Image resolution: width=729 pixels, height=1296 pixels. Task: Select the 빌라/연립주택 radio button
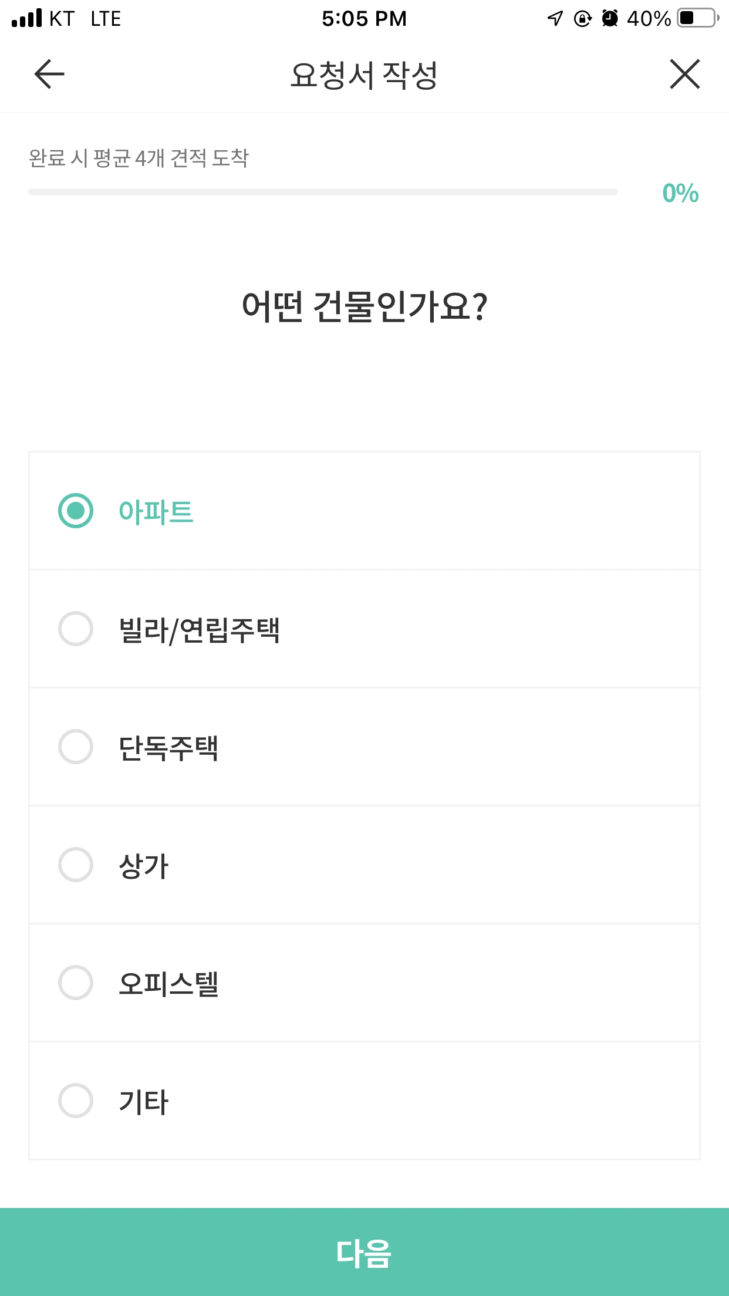point(76,629)
